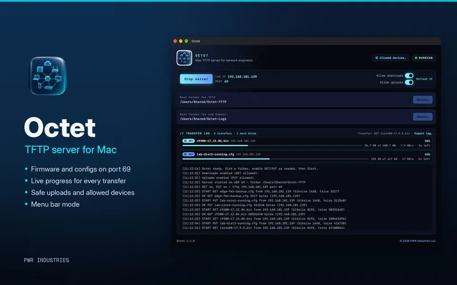This screenshot has height=285, width=457.
Task: Click the 'Octet ready' log line
Action: 250,169
